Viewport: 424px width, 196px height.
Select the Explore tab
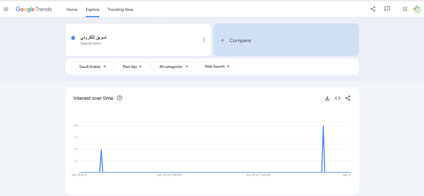point(92,9)
